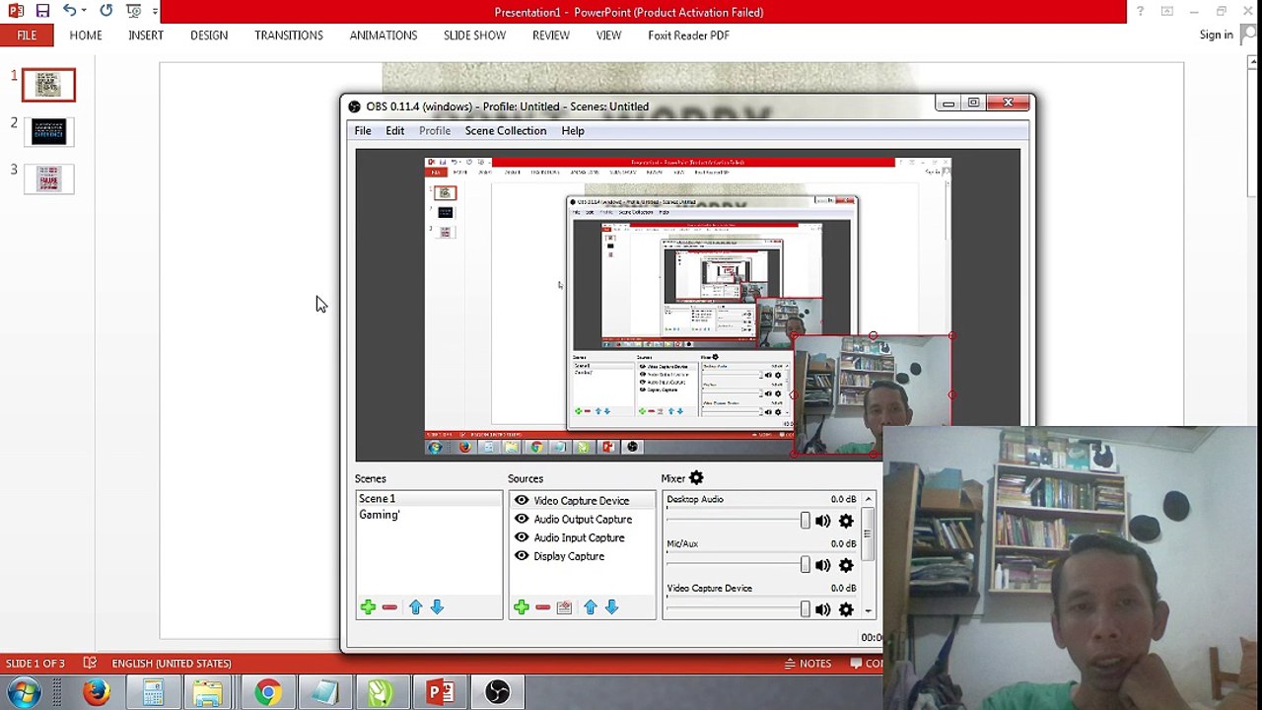Viewport: 1262px width, 710px height.
Task: Select slide 1 thumbnail
Action: pyautogui.click(x=48, y=86)
